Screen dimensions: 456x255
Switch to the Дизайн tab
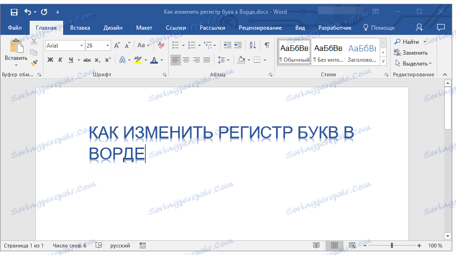click(x=113, y=28)
